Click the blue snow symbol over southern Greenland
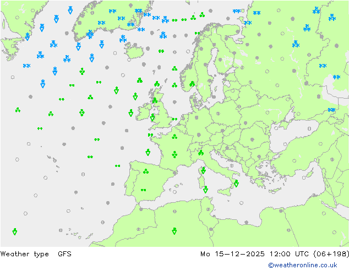The image size is (349, 270). pos(90,34)
